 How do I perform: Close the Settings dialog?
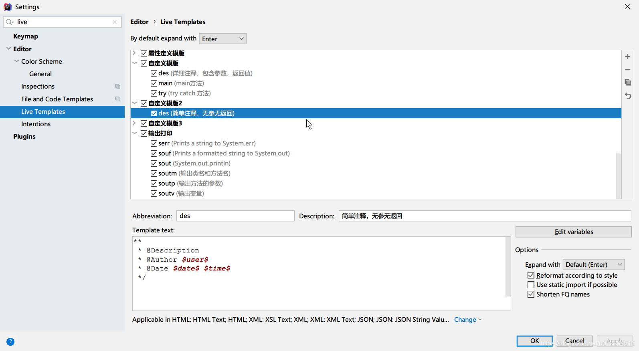[x=627, y=6]
